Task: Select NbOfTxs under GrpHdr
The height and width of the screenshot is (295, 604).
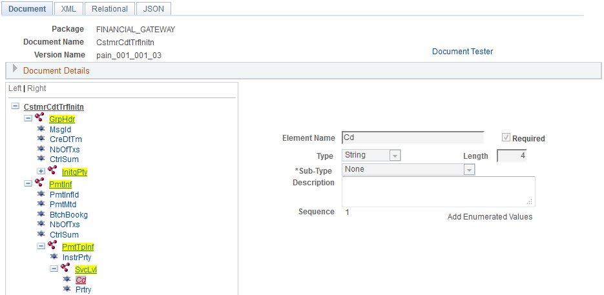Action: [x=65, y=149]
